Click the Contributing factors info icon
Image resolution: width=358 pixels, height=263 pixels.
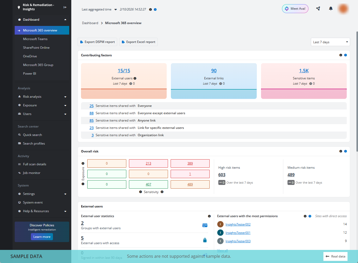pos(341,55)
